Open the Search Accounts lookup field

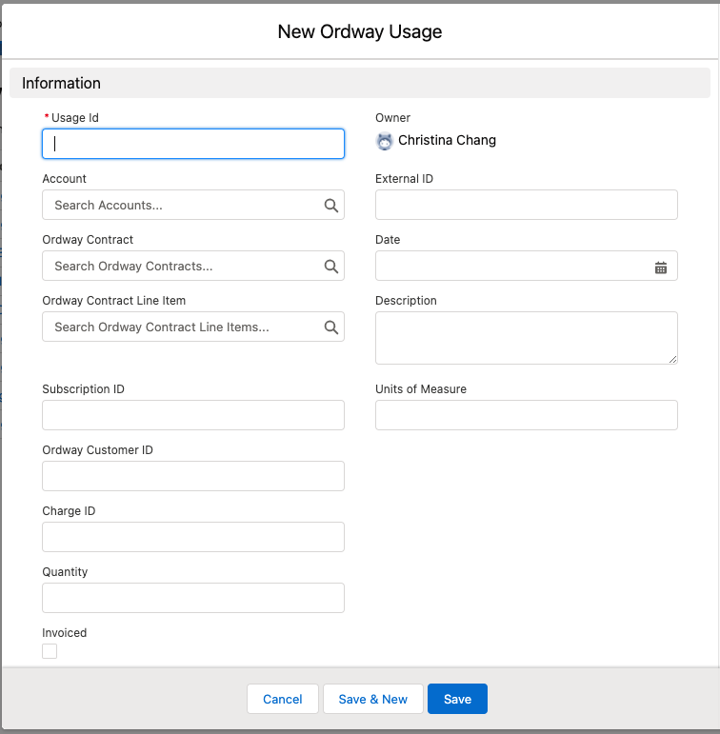(x=193, y=205)
